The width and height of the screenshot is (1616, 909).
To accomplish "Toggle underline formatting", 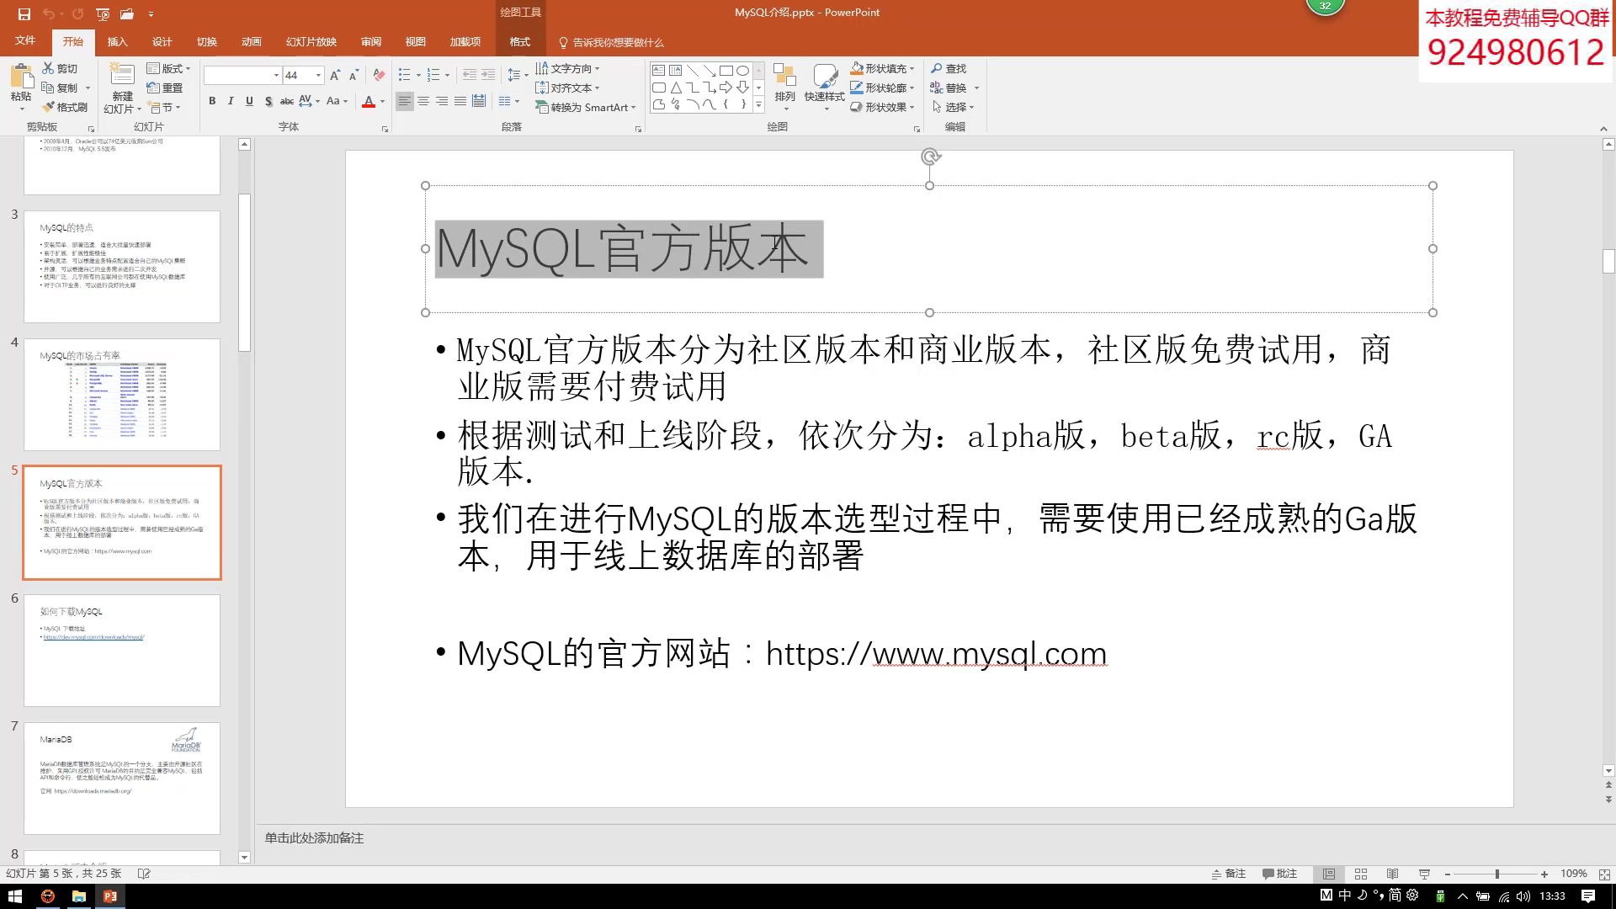I will 249,102.
